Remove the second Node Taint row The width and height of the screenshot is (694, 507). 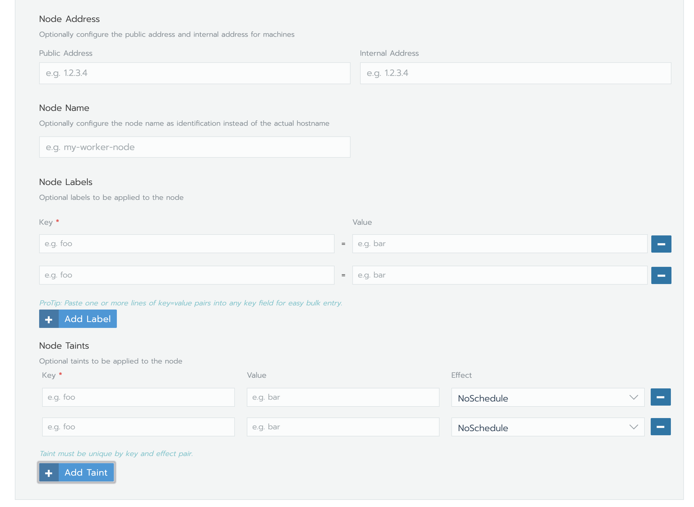pyautogui.click(x=660, y=427)
